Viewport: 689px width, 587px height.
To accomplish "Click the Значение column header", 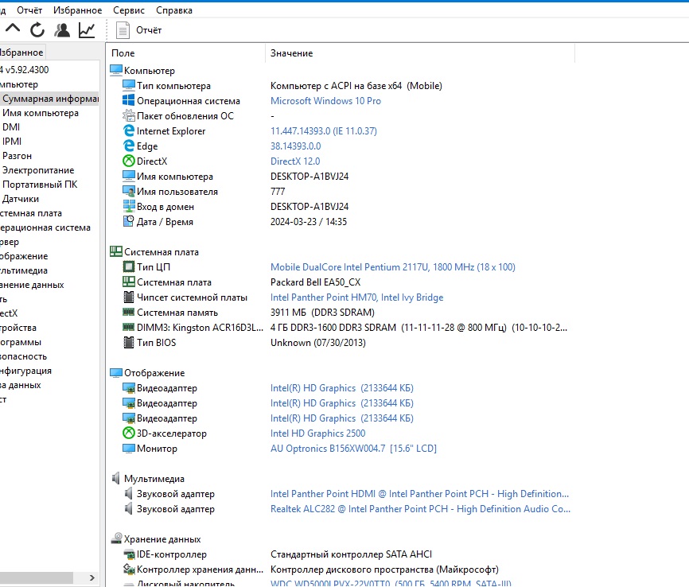I will tap(291, 53).
